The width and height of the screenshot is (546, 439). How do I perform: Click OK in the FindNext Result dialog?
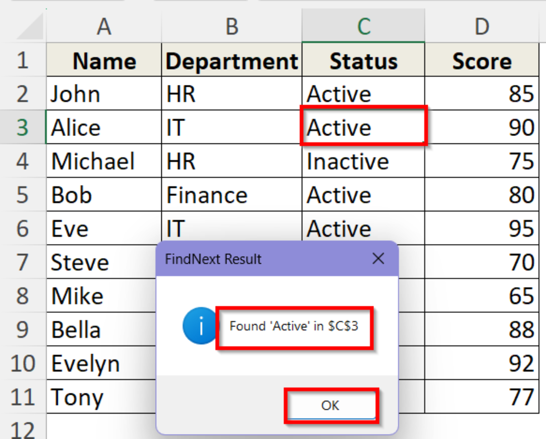pyautogui.click(x=331, y=405)
